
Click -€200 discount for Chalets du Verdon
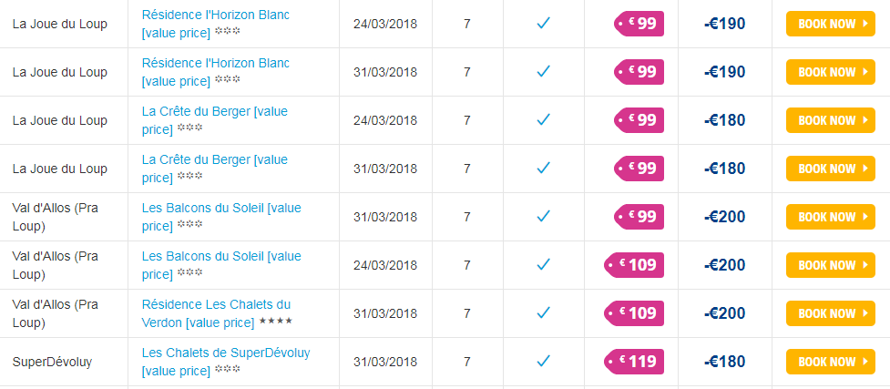pos(725,313)
